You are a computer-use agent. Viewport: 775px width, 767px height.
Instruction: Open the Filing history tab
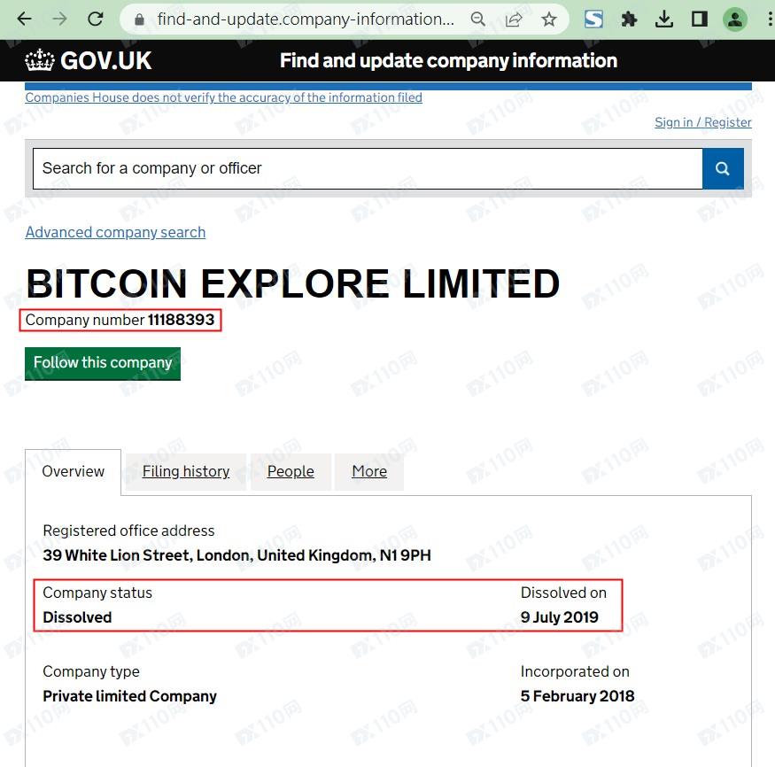pos(186,471)
